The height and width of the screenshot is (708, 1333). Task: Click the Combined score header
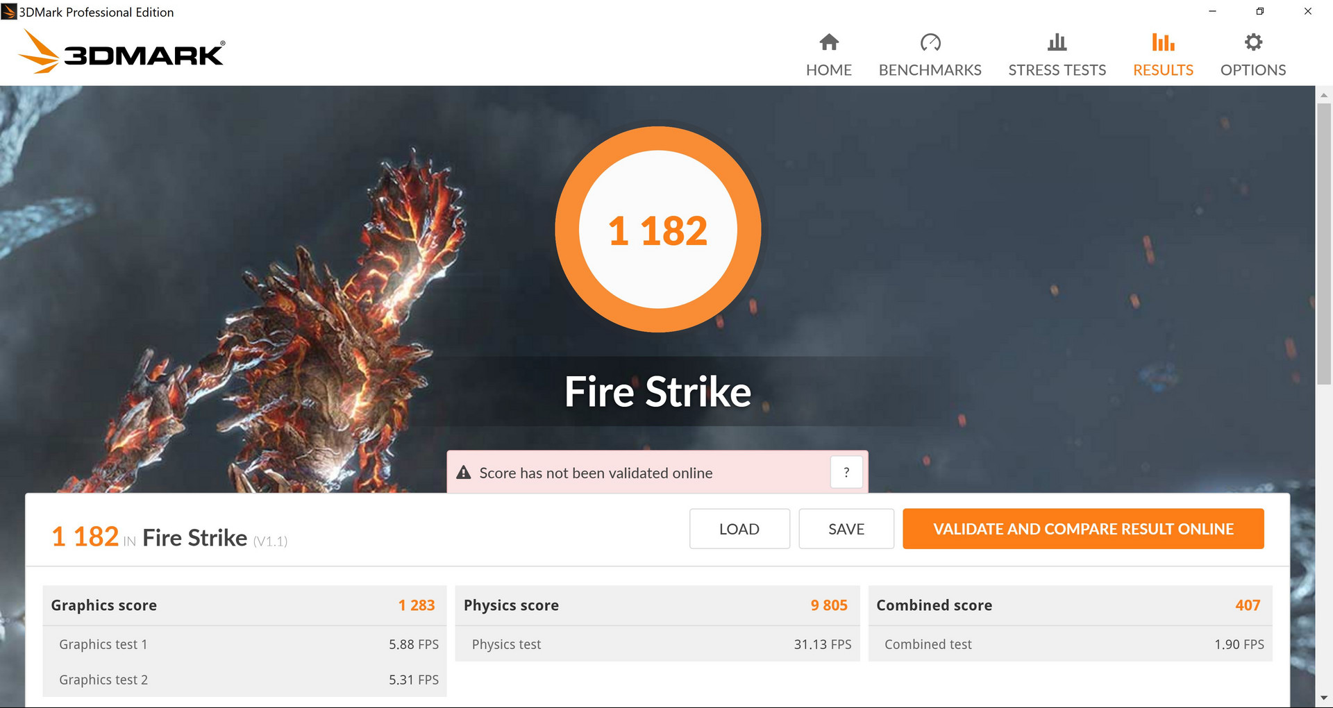point(934,605)
